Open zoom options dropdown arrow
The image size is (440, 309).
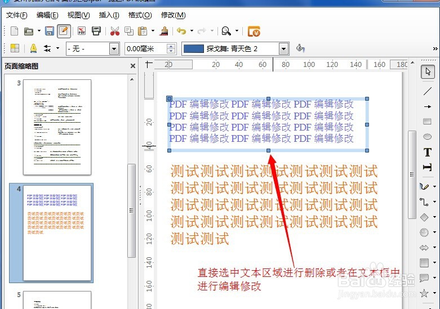tap(237, 30)
